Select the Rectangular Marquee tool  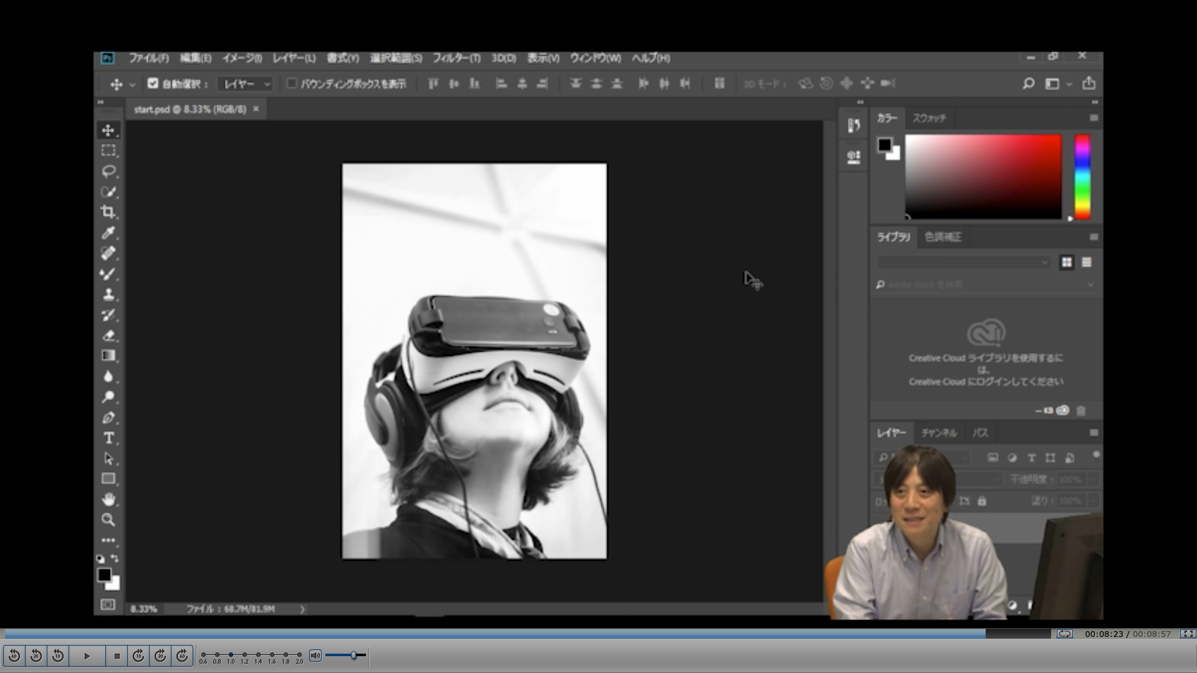[108, 151]
